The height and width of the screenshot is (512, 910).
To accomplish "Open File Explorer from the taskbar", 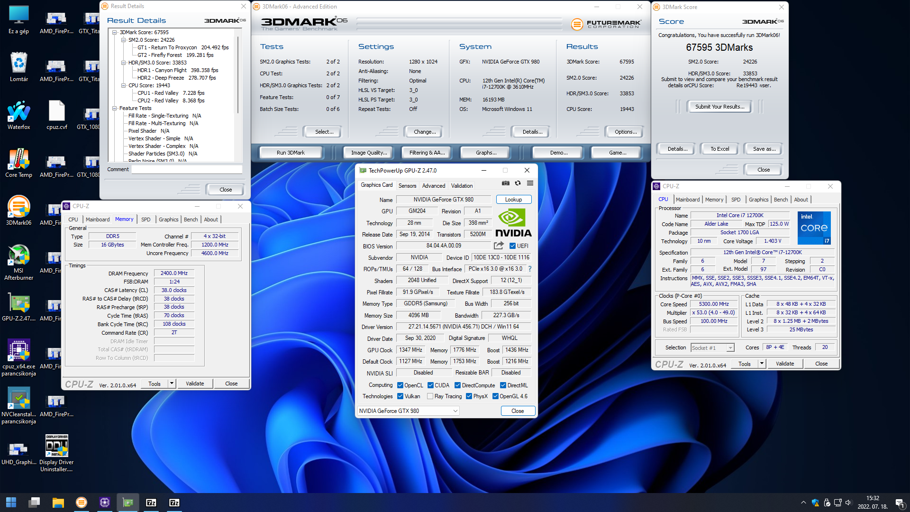I will point(58,503).
